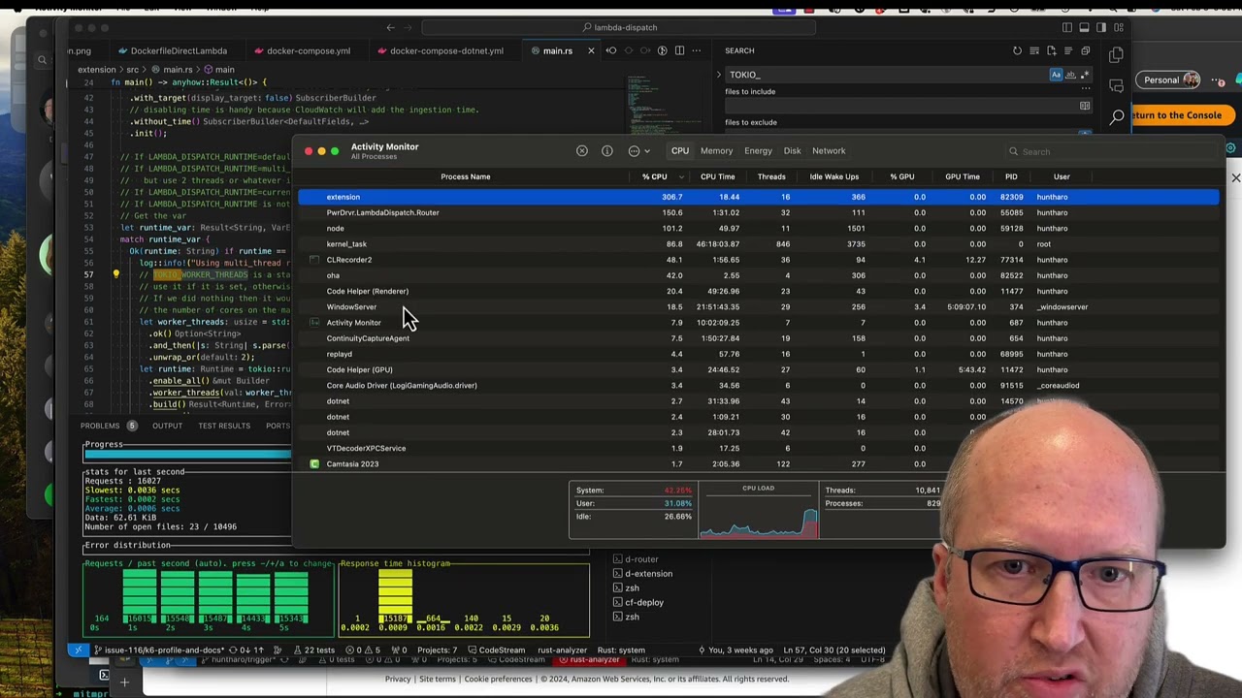Screen dimensions: 1242x698
Task: Sort by the Process Name column header
Action: click(x=465, y=176)
